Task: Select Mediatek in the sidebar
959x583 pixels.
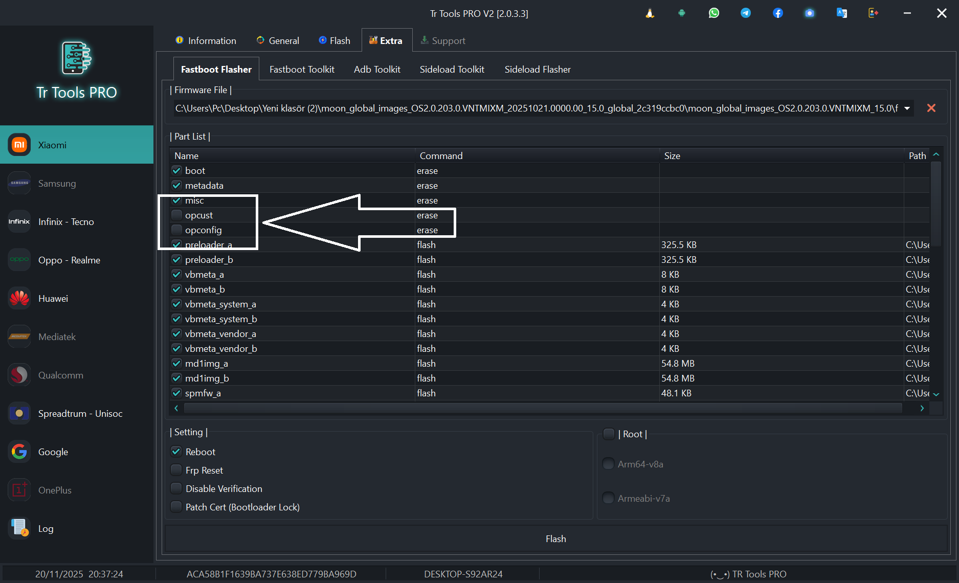Action: [77, 337]
